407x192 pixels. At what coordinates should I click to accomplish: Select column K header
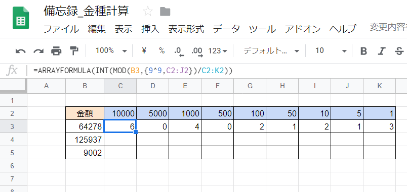(380, 86)
